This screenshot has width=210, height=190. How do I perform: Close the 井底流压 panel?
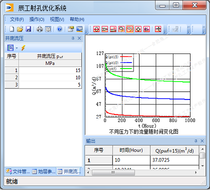click(x=79, y=38)
